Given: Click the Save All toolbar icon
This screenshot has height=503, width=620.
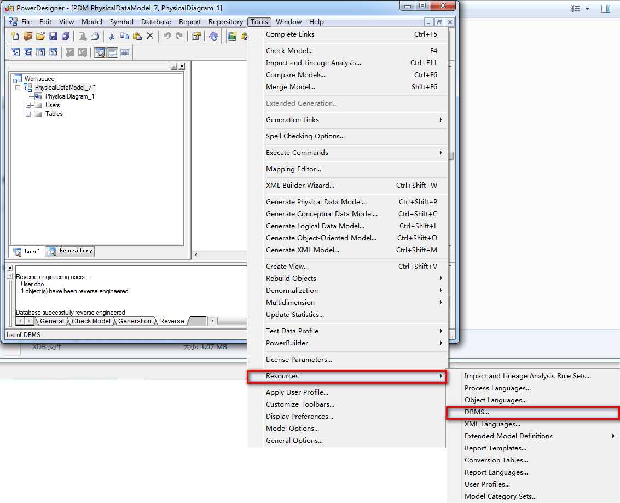Looking at the screenshot, I should (x=66, y=36).
